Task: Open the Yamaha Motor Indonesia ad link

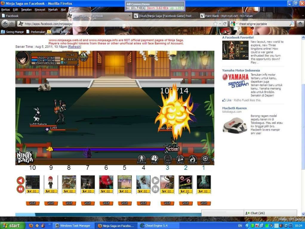Action: [241, 70]
